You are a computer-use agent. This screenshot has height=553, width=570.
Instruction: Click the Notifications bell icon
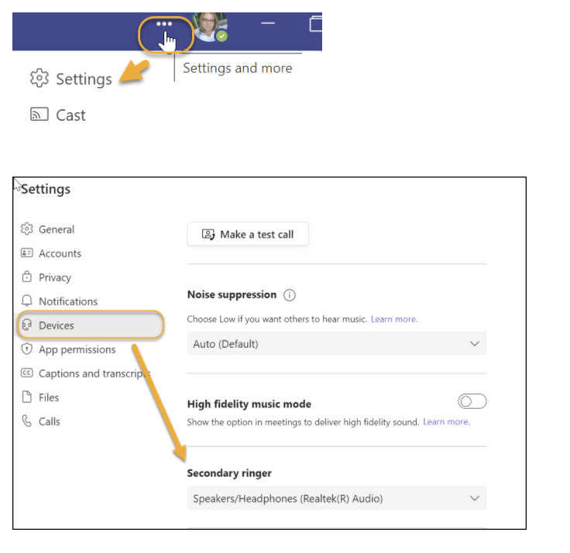click(x=27, y=301)
